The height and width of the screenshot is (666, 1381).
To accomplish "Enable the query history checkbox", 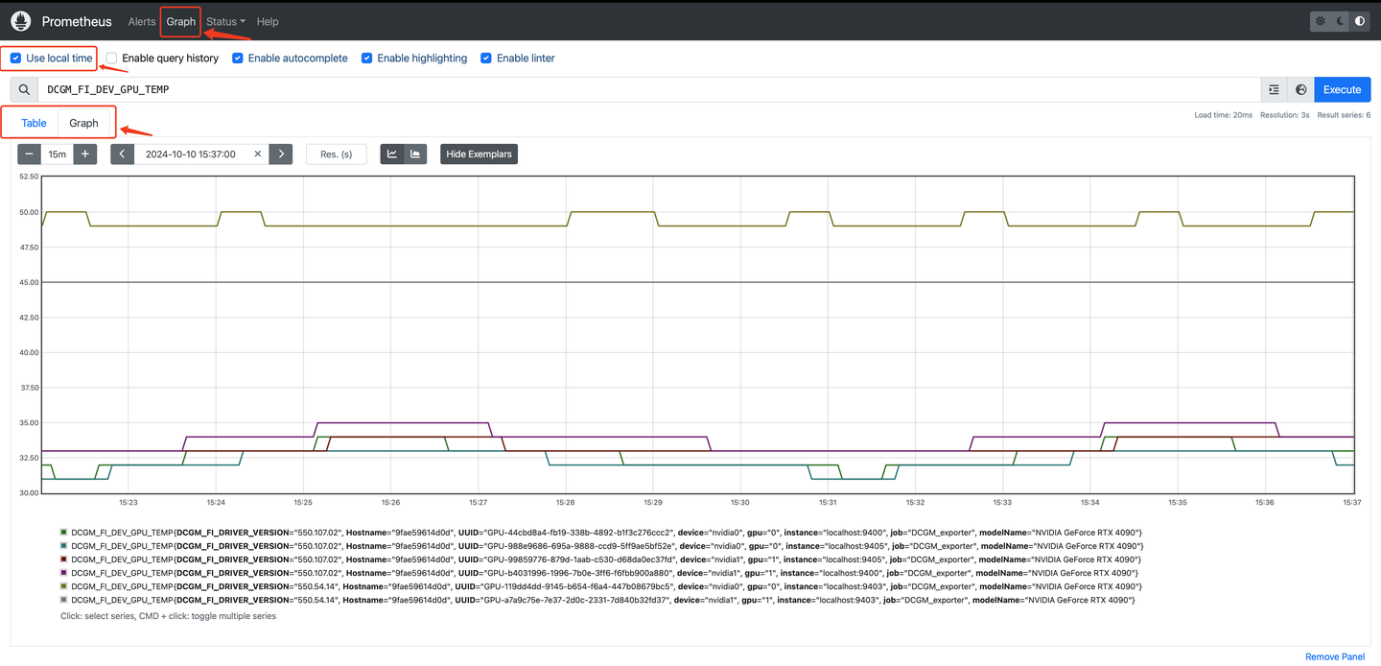I will pos(110,58).
